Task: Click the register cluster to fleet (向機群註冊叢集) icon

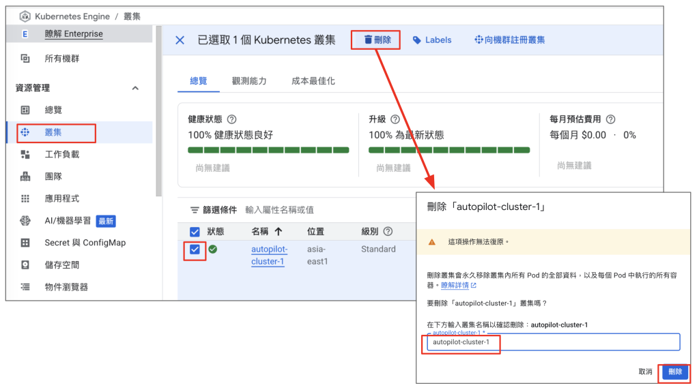Action: [x=479, y=40]
